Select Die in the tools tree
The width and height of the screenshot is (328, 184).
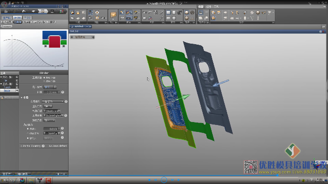click(x=6, y=80)
